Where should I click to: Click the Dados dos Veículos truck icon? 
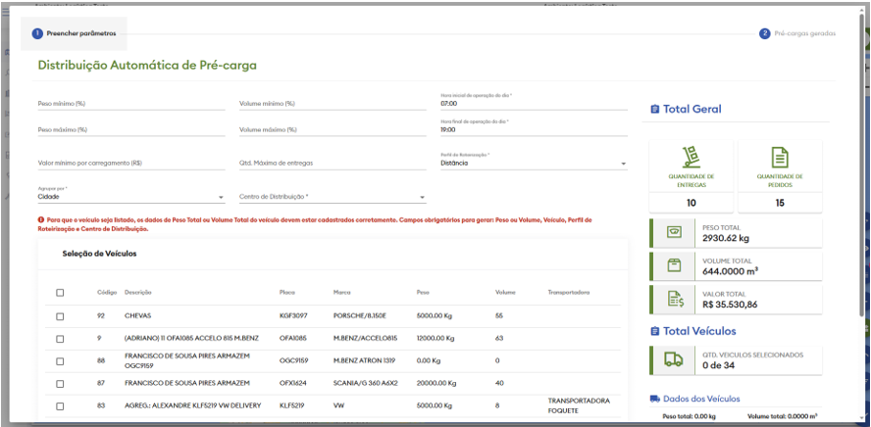(x=654, y=399)
